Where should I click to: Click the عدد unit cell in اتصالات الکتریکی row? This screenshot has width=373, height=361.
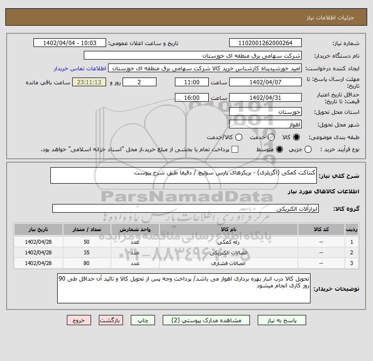click(x=135, y=253)
